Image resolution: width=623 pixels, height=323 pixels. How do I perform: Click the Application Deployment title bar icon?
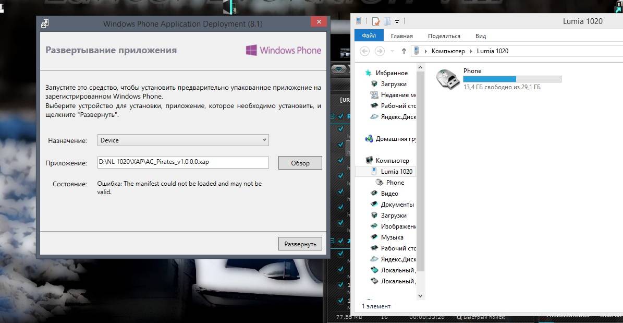(45, 23)
